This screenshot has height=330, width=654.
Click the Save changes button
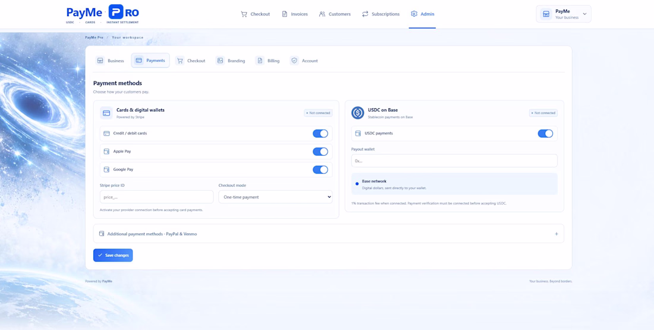[113, 255]
